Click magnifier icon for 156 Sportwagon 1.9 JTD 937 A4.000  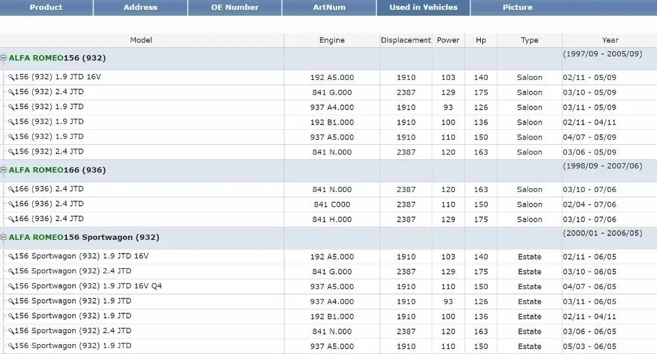tap(11, 302)
